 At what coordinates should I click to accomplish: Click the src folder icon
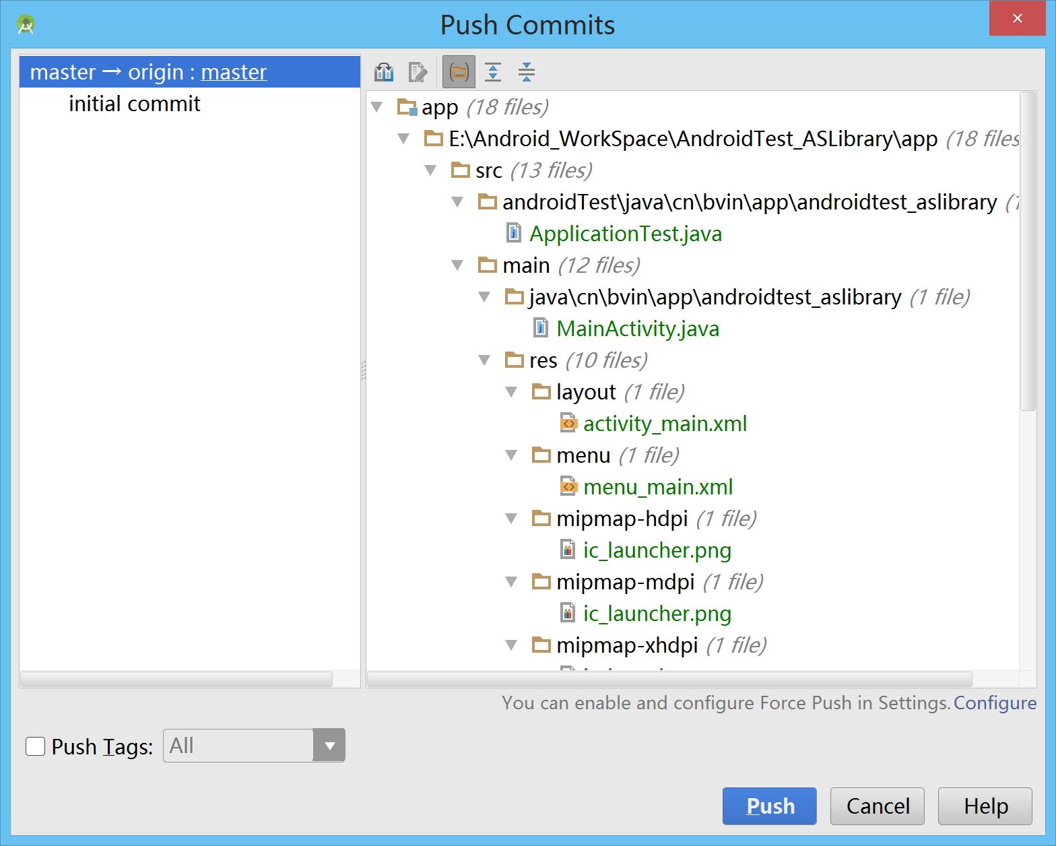click(461, 169)
